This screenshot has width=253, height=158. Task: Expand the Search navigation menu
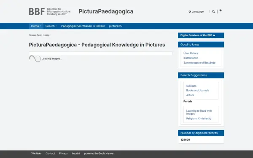[51, 26]
